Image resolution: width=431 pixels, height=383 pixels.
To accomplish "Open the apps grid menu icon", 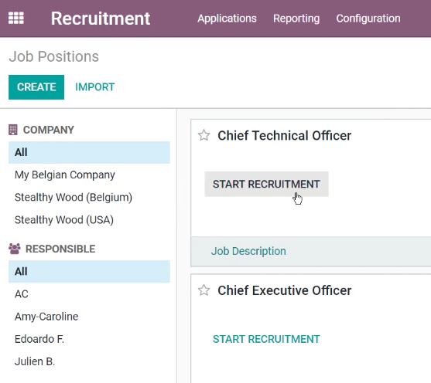I will point(16,18).
